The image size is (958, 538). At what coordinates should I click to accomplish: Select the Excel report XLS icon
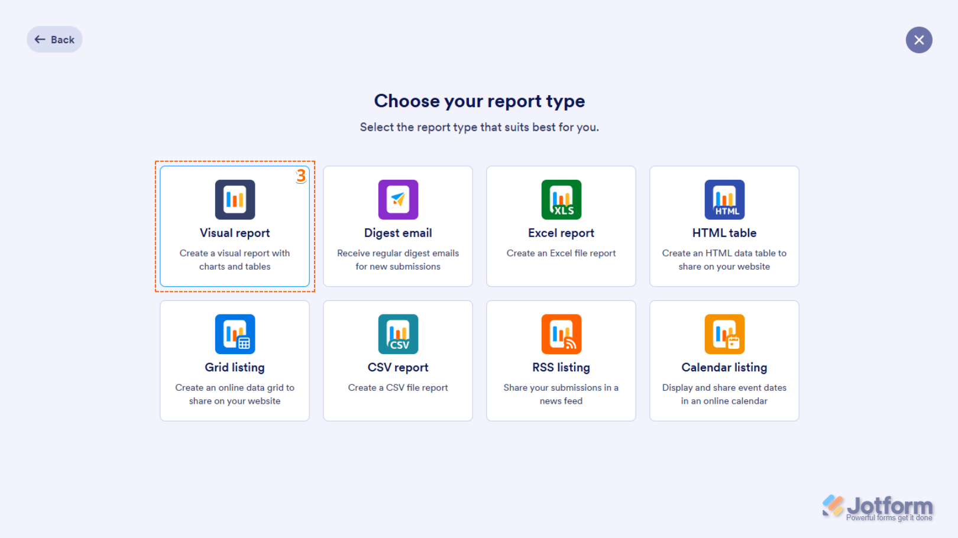click(561, 200)
